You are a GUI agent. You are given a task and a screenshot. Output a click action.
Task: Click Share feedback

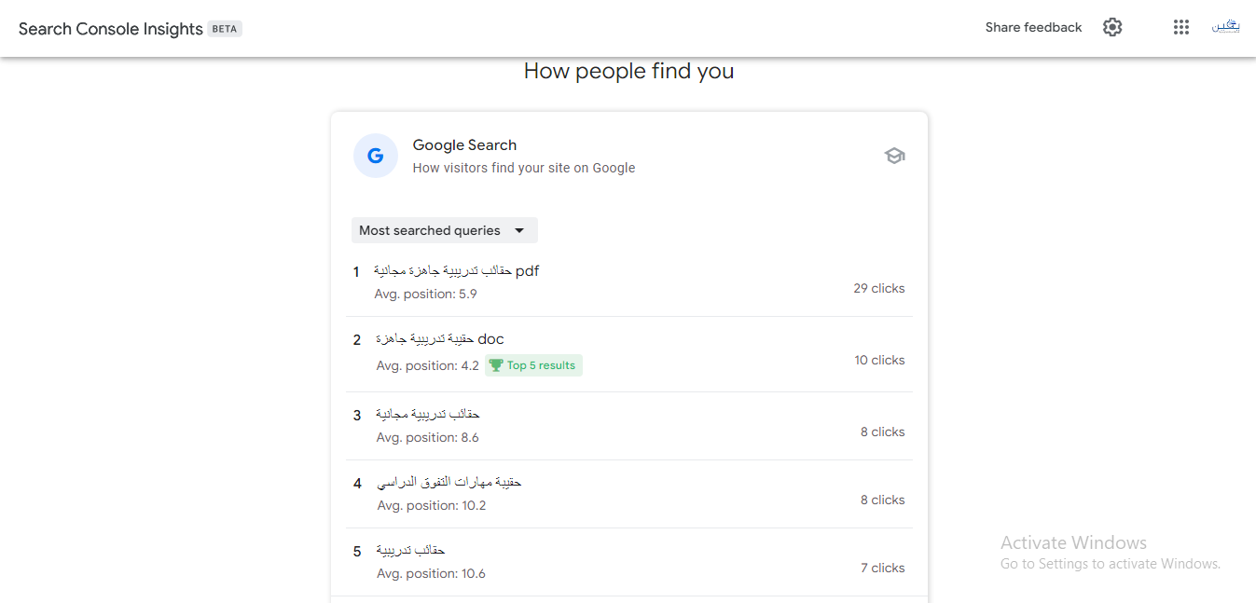pos(1033,27)
